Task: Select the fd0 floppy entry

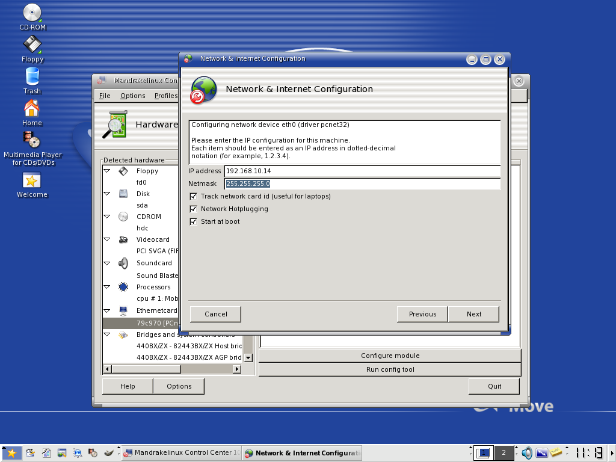Action: [141, 182]
